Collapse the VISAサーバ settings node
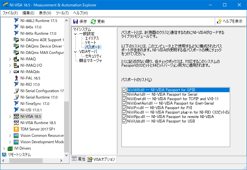The height and width of the screenshot is (170, 247). 76,52
